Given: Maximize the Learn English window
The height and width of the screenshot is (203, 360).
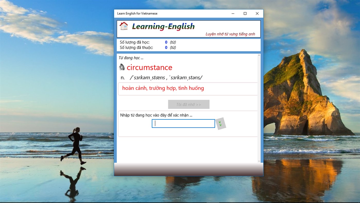Looking at the screenshot, I should (x=245, y=13).
